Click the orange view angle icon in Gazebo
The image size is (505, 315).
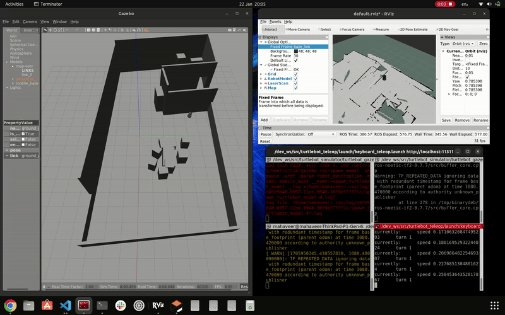coord(145,30)
